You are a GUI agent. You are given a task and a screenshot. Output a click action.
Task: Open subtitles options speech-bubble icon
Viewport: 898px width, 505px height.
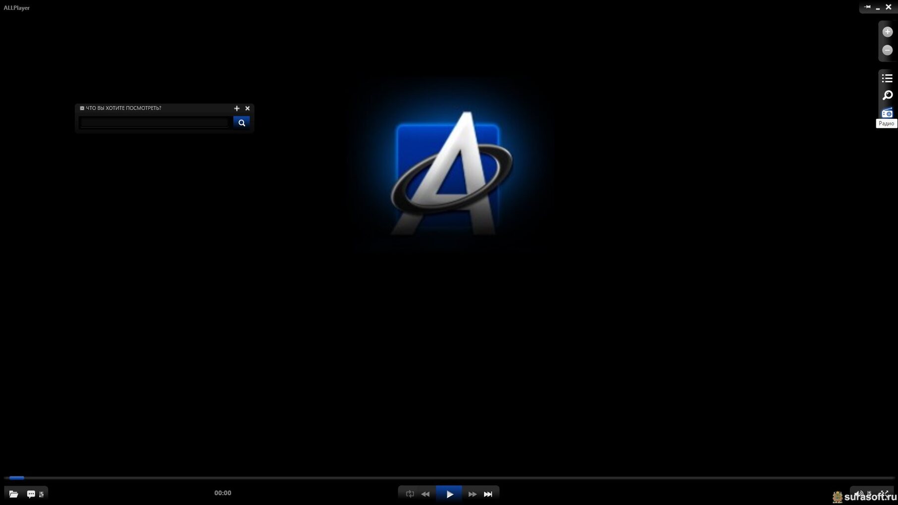[x=31, y=494]
